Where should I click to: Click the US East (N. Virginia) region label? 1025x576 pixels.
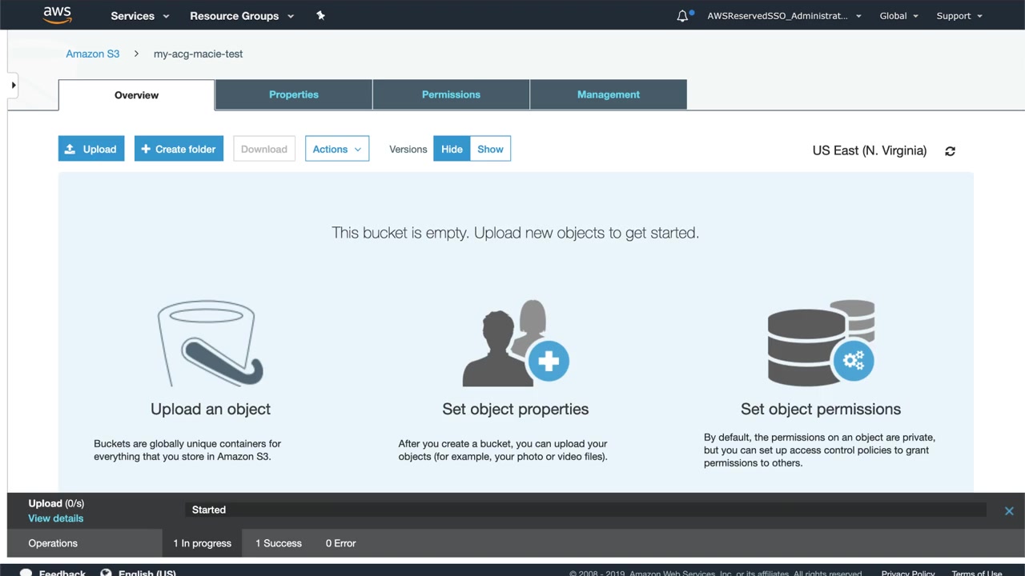click(870, 150)
